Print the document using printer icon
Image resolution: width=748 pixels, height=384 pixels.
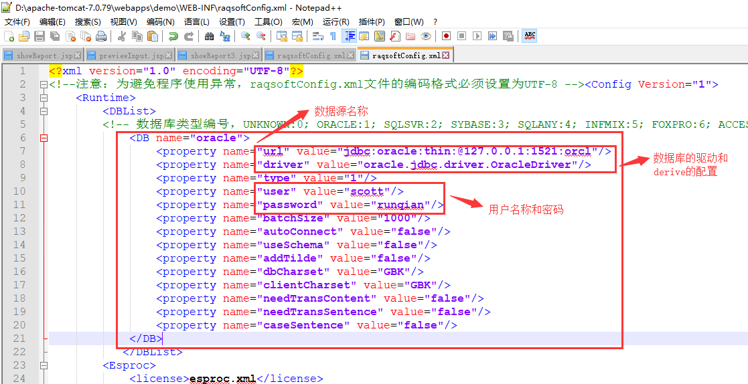pos(100,35)
